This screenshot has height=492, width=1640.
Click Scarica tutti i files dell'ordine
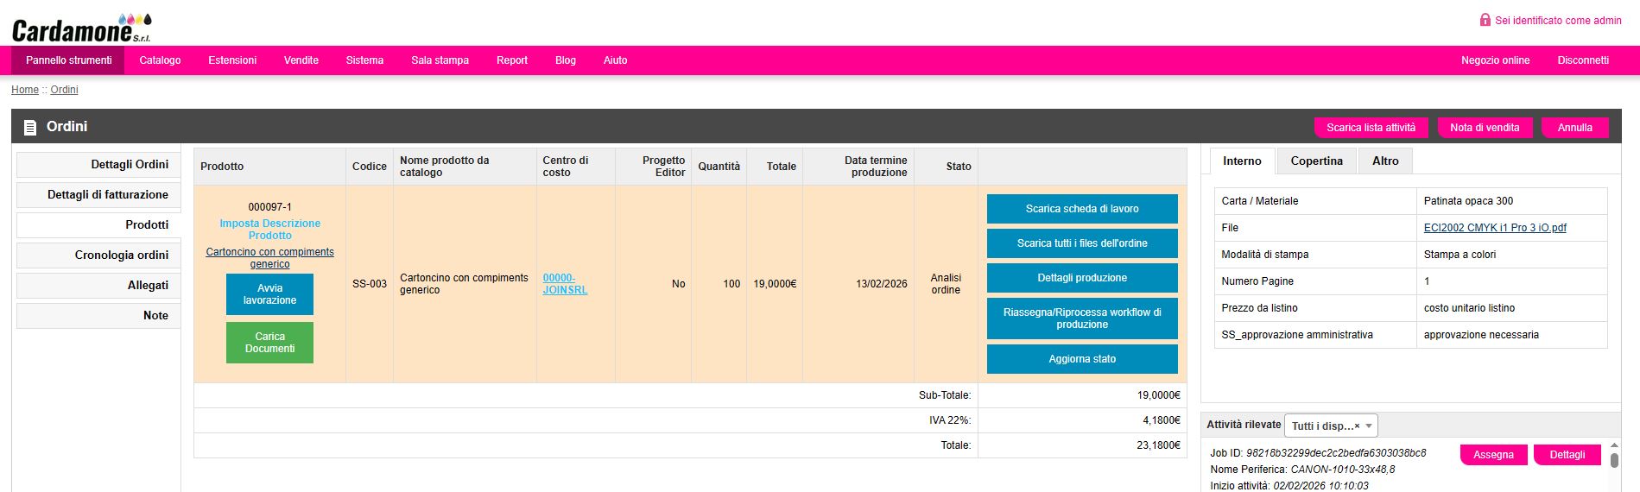(1082, 243)
